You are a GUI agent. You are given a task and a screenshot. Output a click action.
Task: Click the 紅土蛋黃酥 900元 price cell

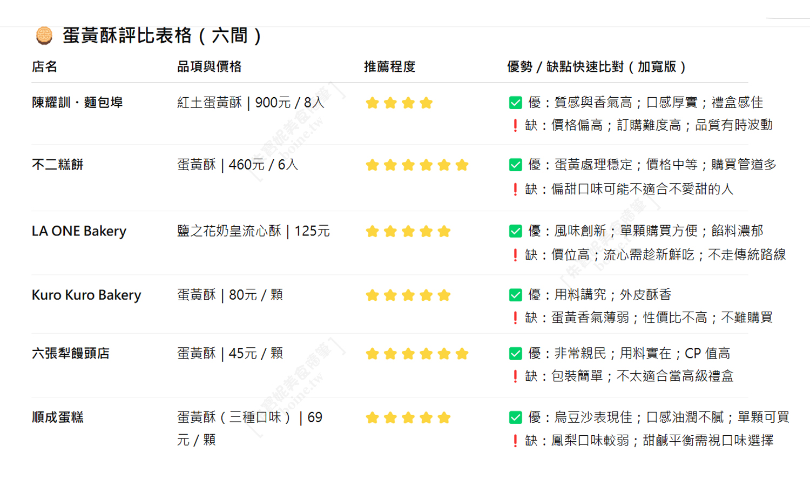[251, 103]
